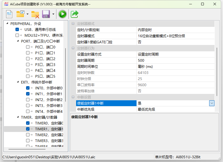Select the P3口 端口3 tree item
This screenshot has height=162, width=223.
pos(45,65)
